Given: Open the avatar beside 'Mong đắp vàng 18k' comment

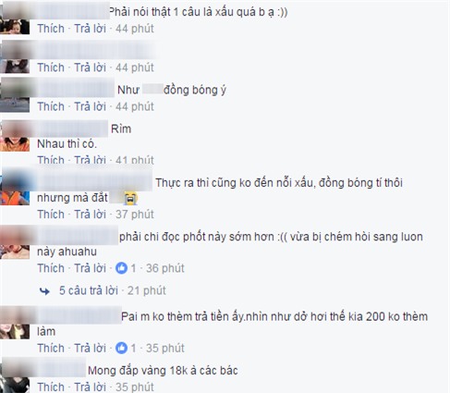Looking at the screenshot, I should point(15,376).
